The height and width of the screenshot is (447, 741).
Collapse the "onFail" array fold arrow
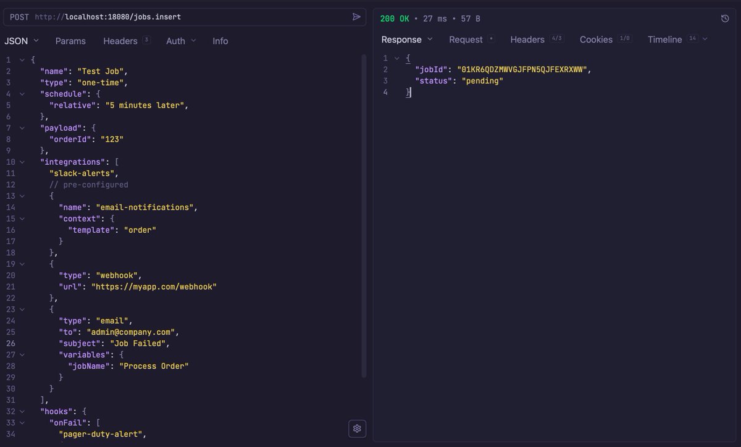point(22,422)
